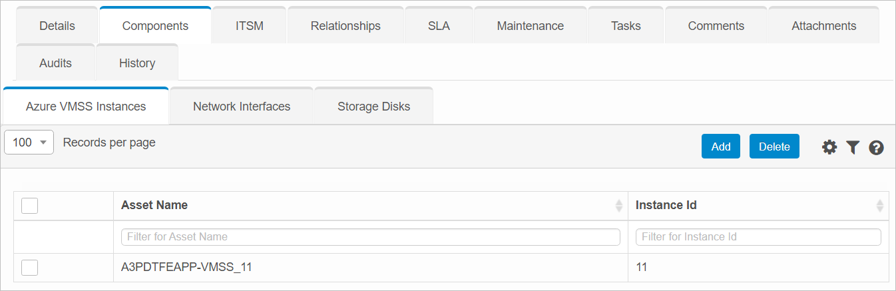Focus the Filter for Asset Name field
Image resolution: width=896 pixels, height=291 pixels.
[x=370, y=237]
